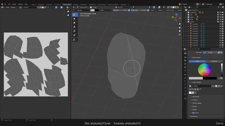Open Edit menu

pyautogui.click(x=9, y=4)
